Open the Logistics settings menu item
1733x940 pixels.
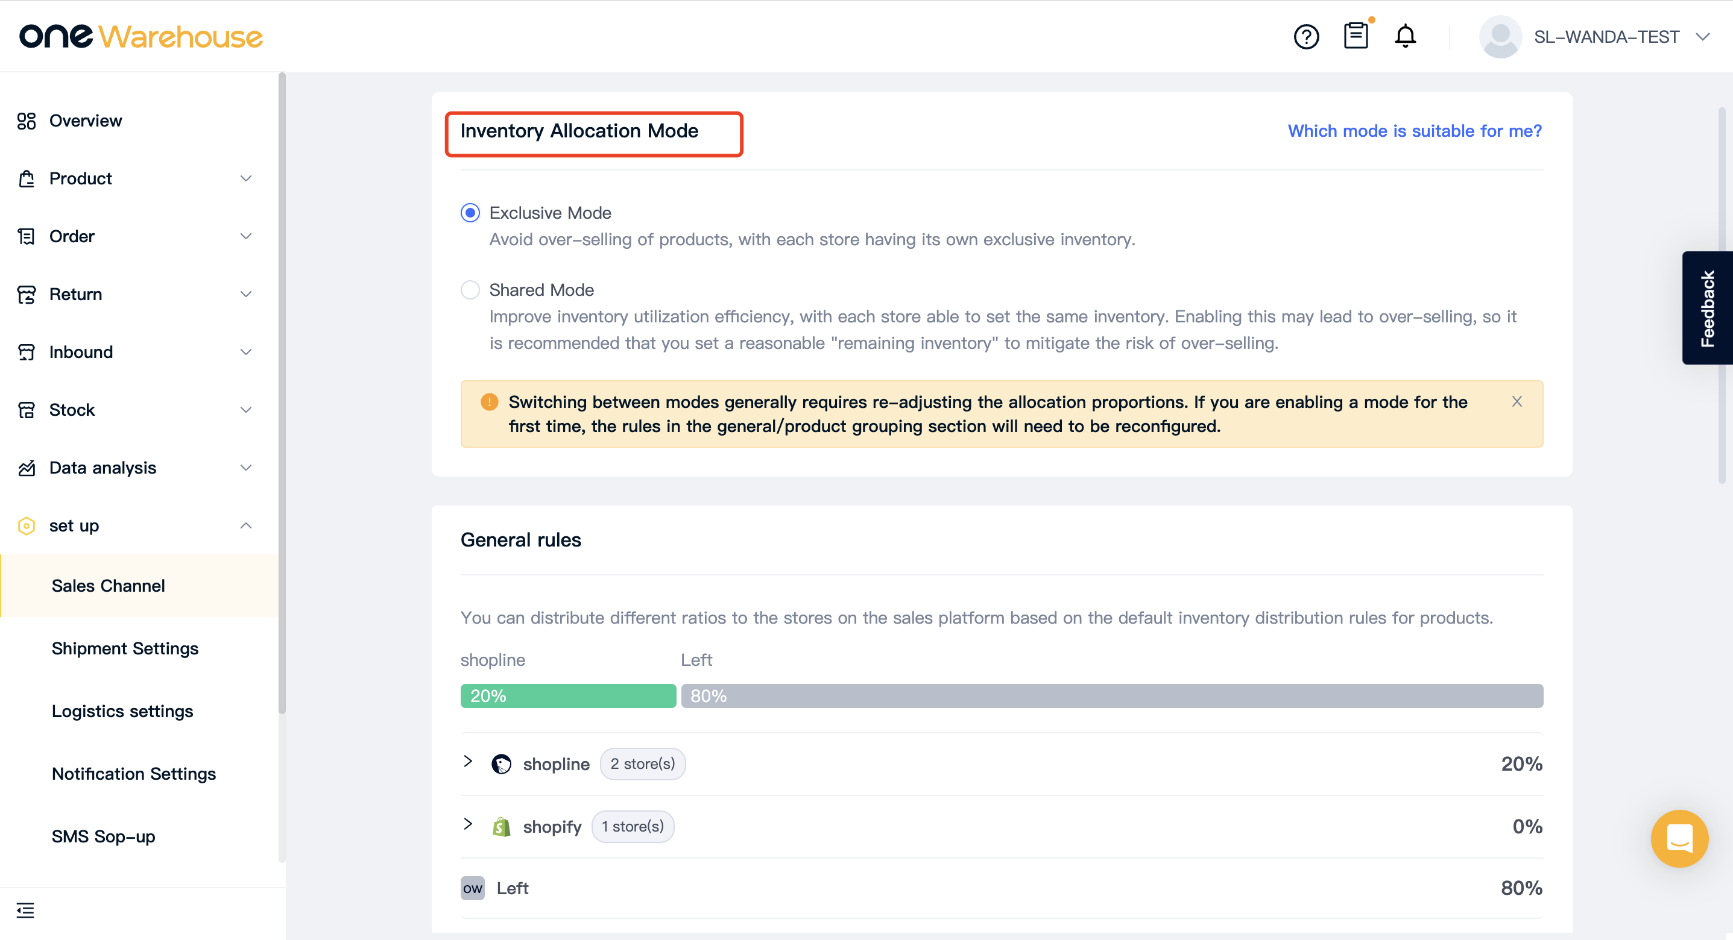pos(139,710)
